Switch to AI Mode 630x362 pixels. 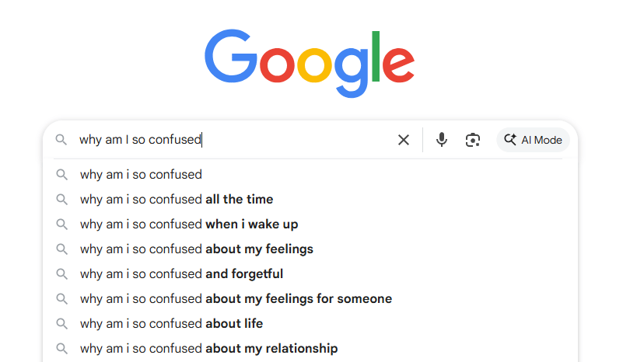point(533,140)
